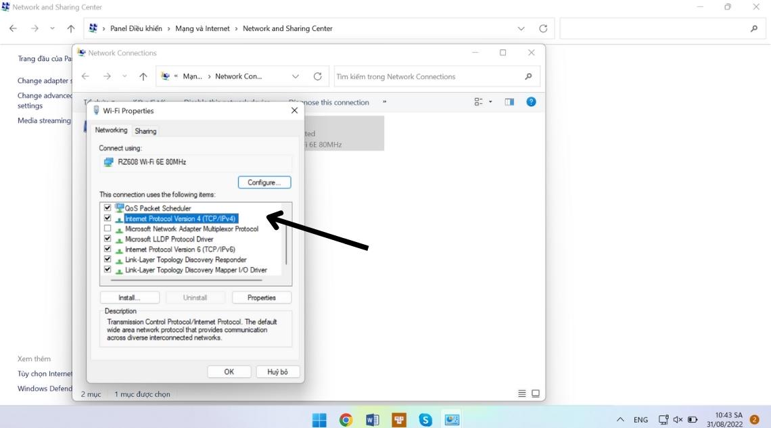Image resolution: width=771 pixels, height=428 pixels.
Task: Toggle Internet Protocol Version 6 (TCP/IPv6) checkbox
Action: click(x=107, y=249)
